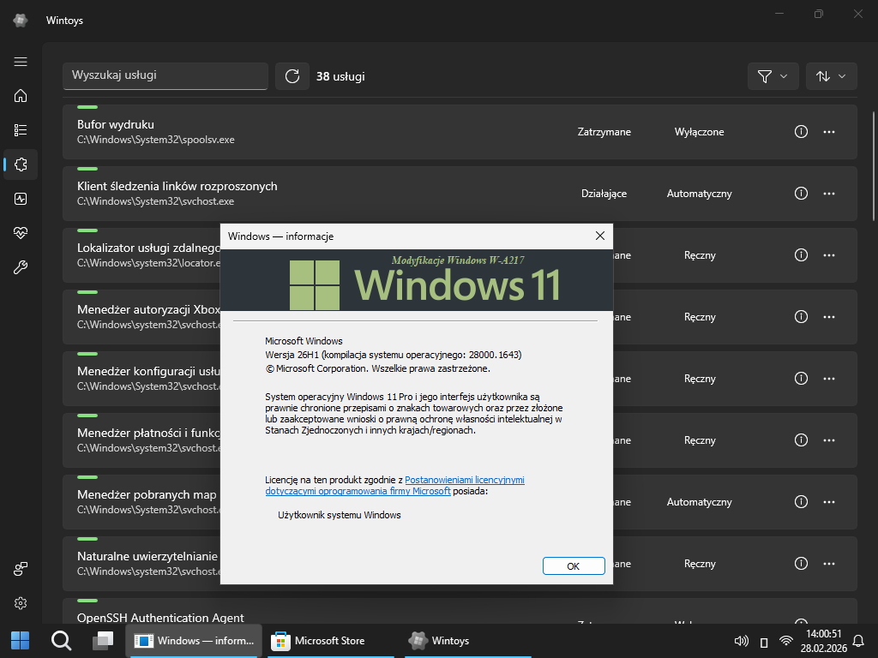Open more options for Klient śledzenia linków

(x=829, y=194)
